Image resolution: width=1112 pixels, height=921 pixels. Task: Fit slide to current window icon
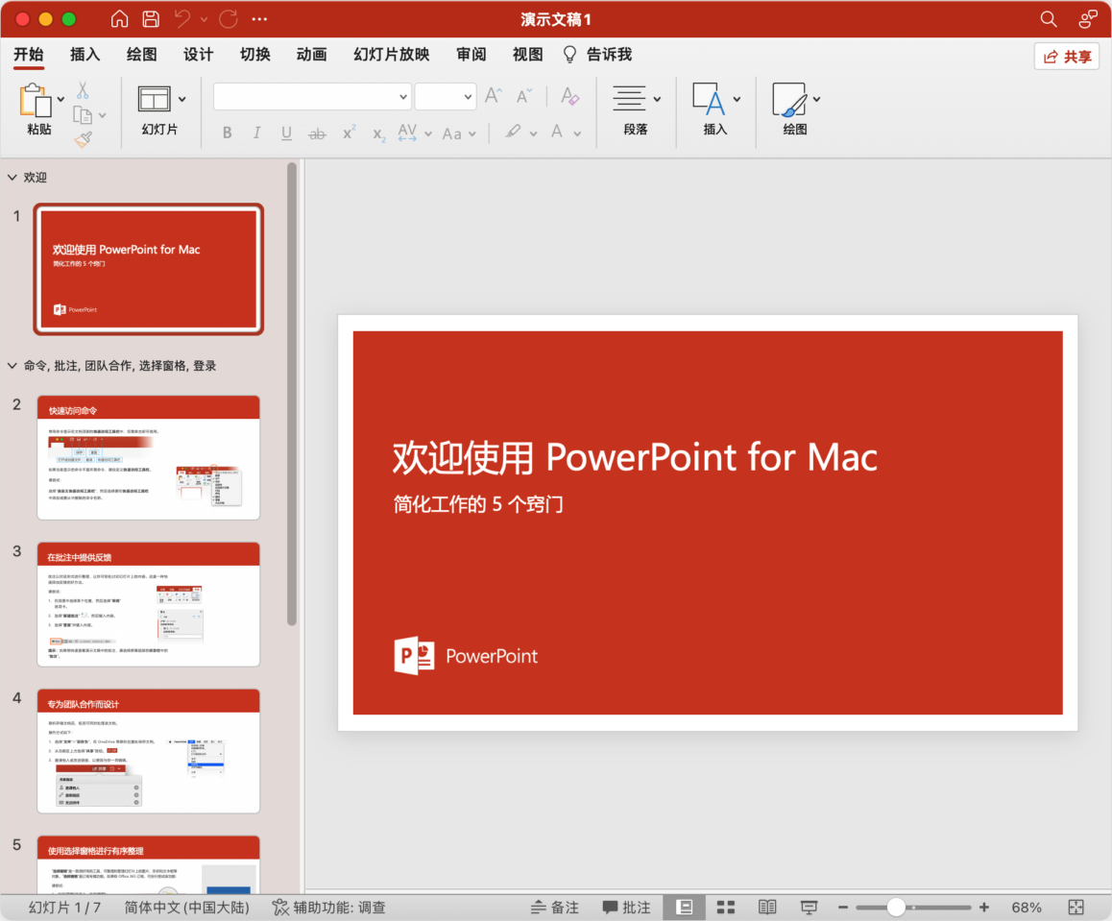pos(1076,908)
